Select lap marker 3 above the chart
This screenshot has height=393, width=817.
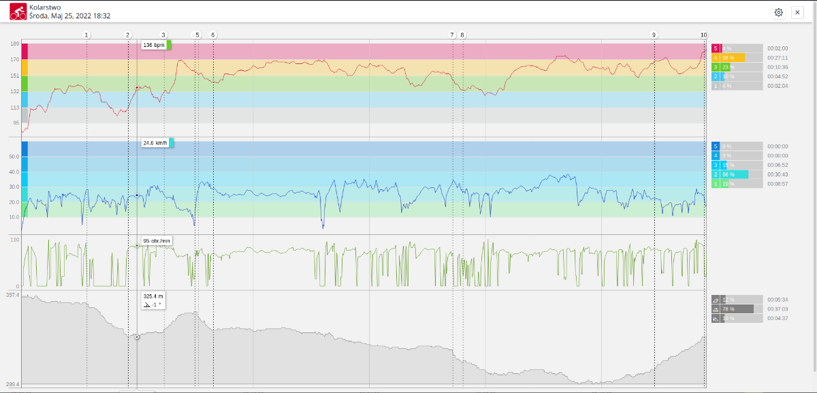[x=163, y=35]
